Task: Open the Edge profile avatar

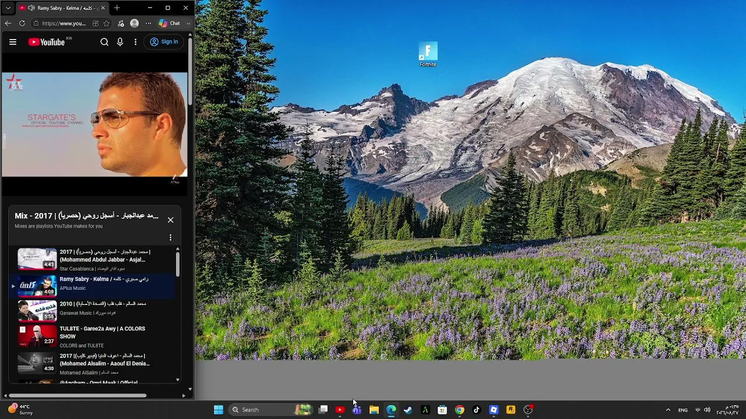Action: click(x=135, y=23)
